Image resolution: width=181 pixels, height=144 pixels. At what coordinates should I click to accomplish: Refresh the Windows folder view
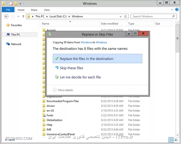click(x=125, y=16)
